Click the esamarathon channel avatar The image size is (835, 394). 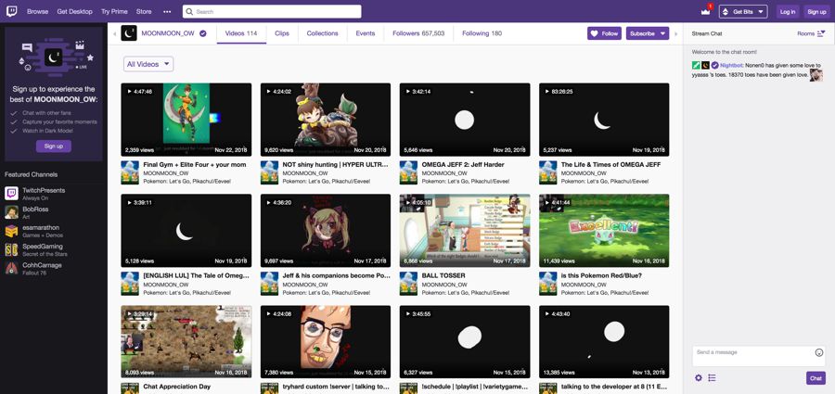coord(12,231)
